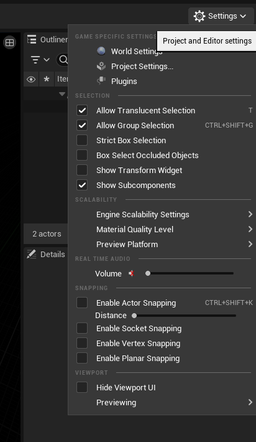Switch to the Details tab

(46, 254)
